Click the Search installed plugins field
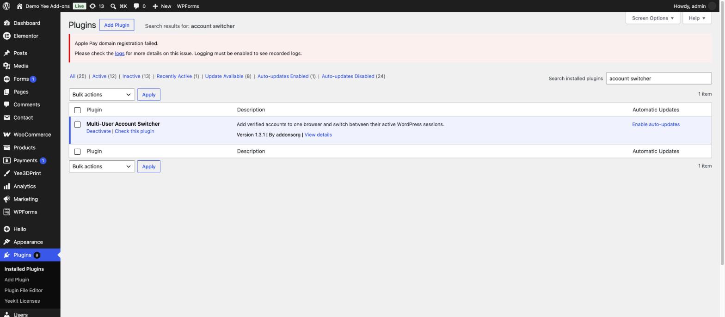This screenshot has height=317, width=725. [x=658, y=79]
